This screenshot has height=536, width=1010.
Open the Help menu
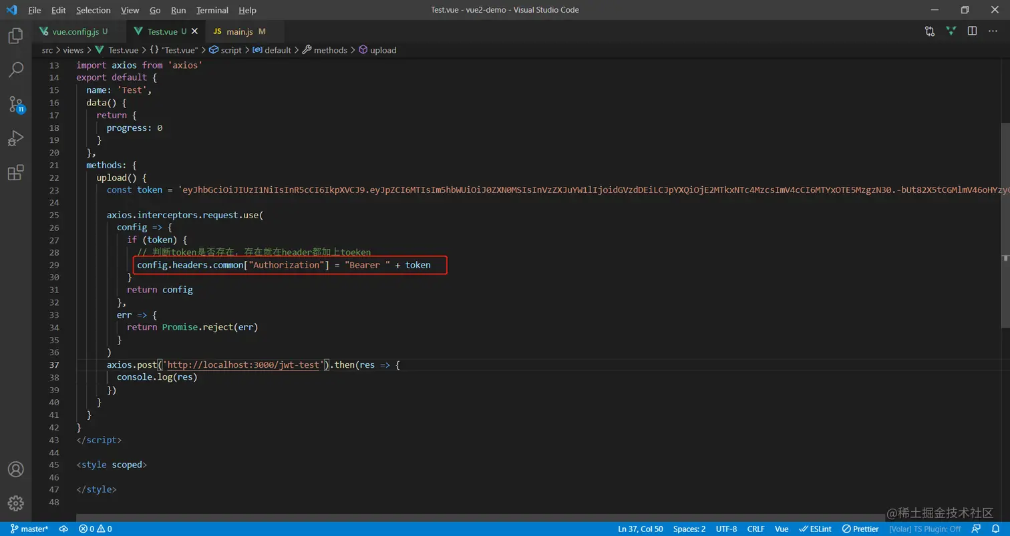pyautogui.click(x=247, y=10)
